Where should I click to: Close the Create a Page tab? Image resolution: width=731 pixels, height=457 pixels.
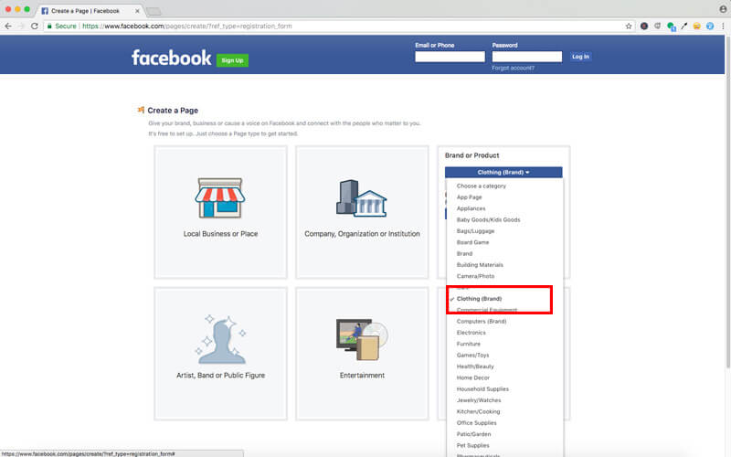click(x=137, y=11)
